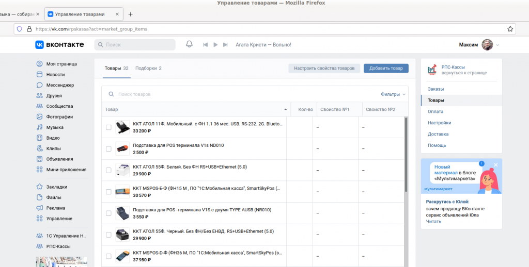Screen dimensions: 529x267
Task: Switch to the Товары 32 tab
Action: pyautogui.click(x=116, y=69)
